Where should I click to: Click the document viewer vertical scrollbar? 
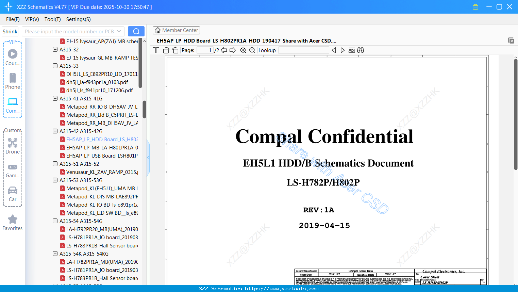[516, 114]
